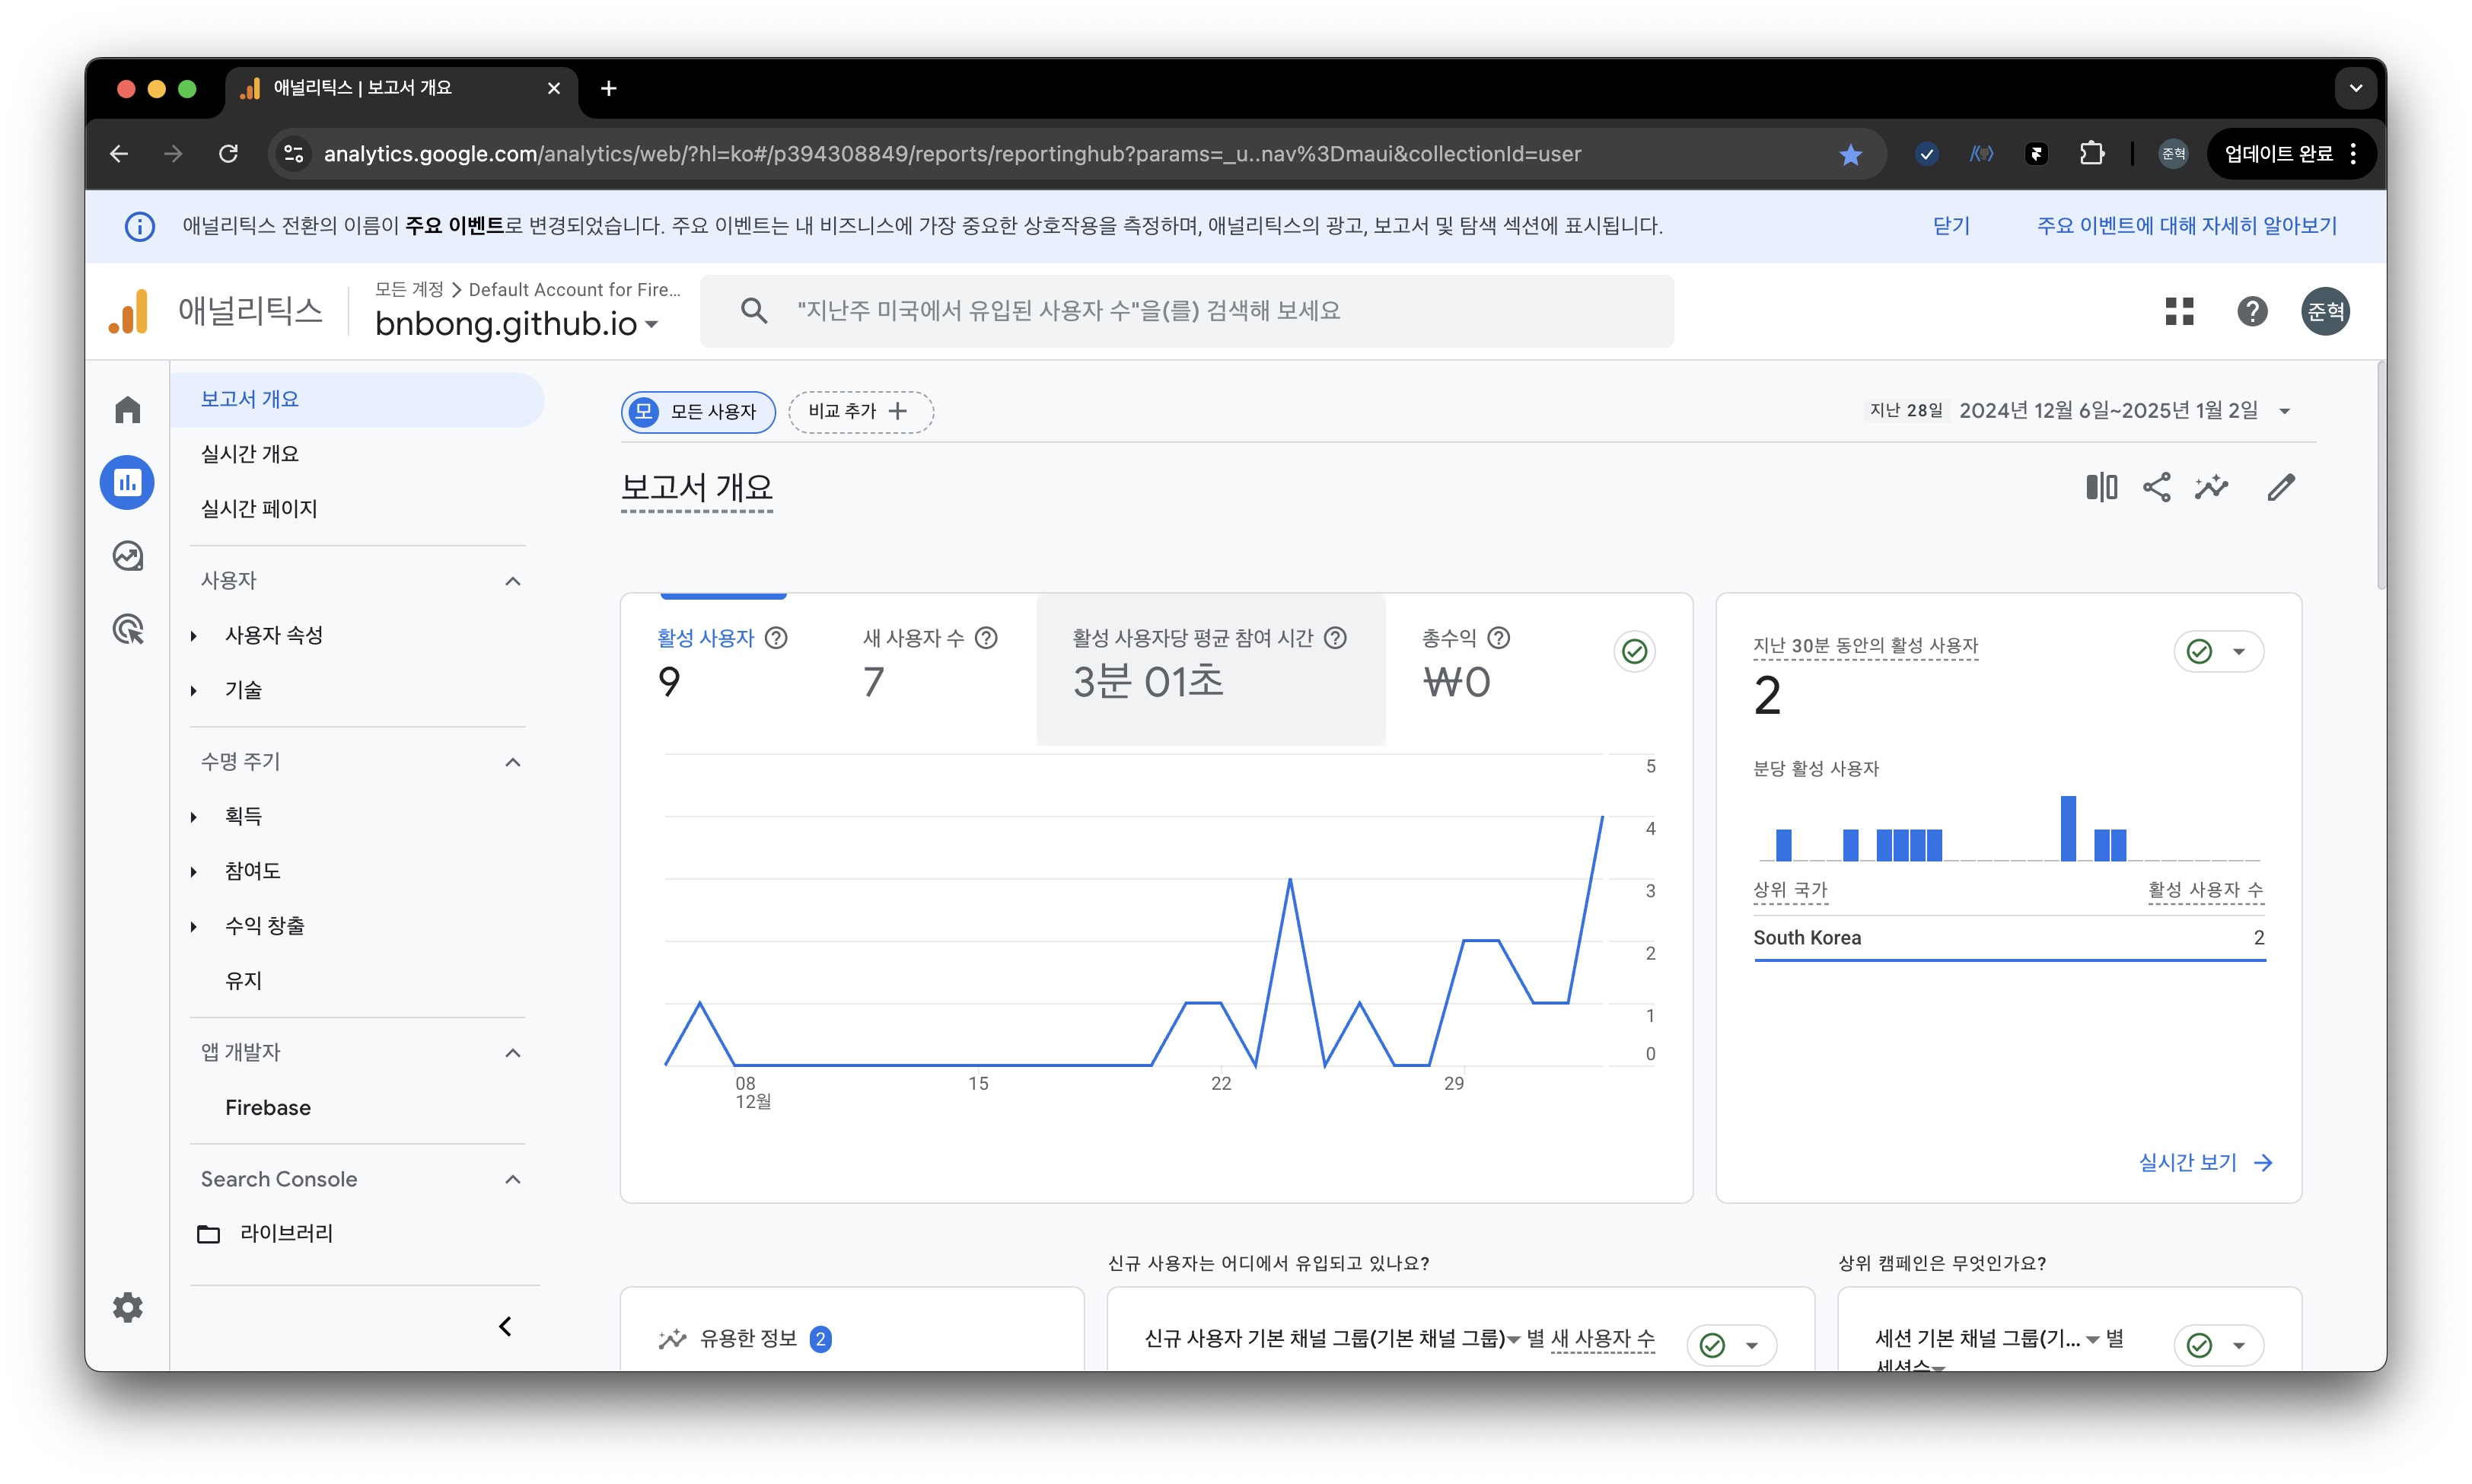Click the 업데이트 완료 Chrome button
2472x1484 pixels.
tap(2290, 153)
